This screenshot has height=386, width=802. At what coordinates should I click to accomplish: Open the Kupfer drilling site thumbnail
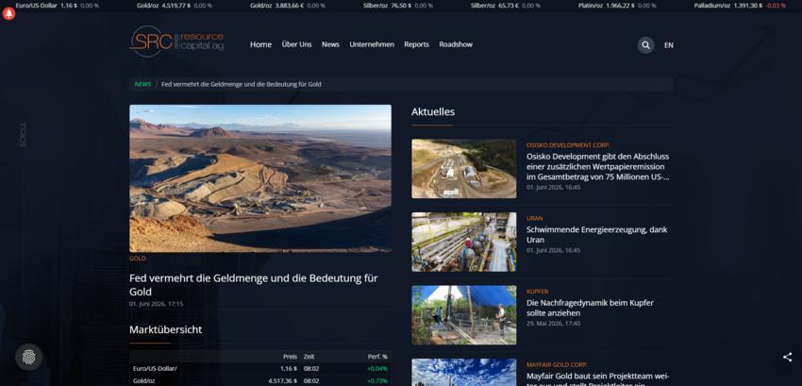464,315
